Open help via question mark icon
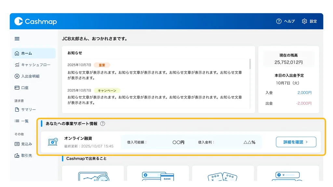The height and width of the screenshot is (187, 333). (x=279, y=21)
